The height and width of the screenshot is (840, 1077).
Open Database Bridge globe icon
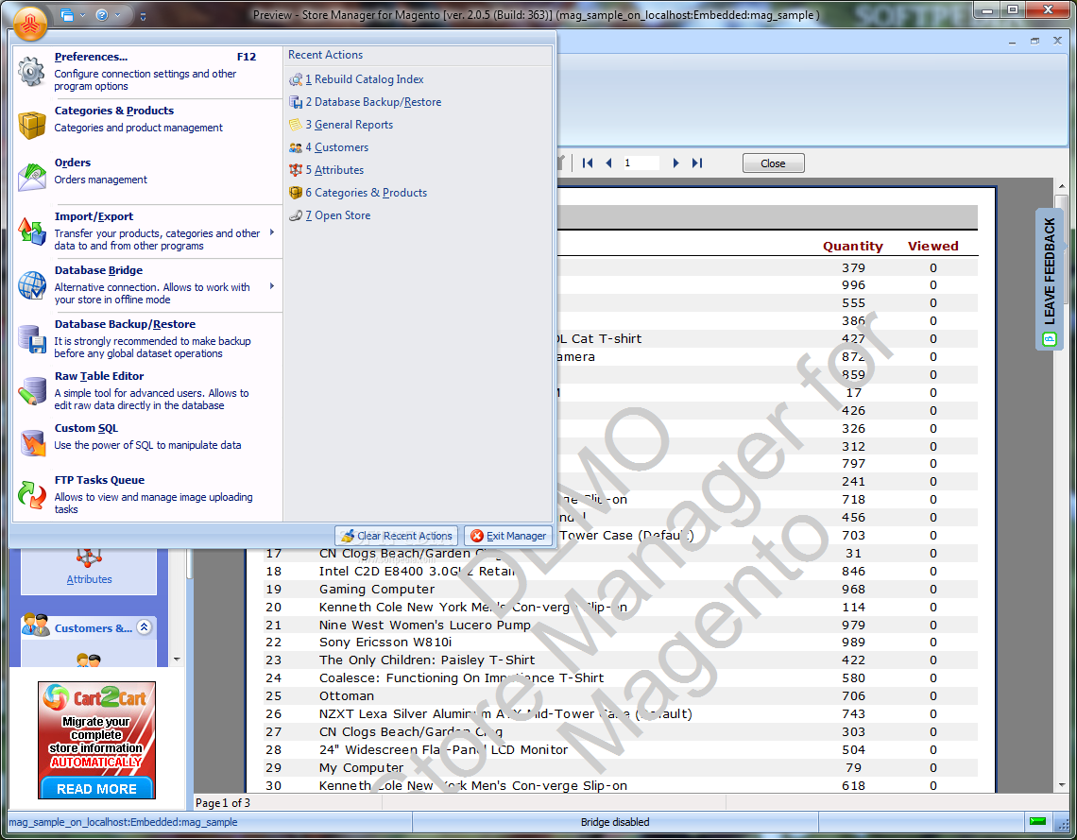click(x=31, y=285)
